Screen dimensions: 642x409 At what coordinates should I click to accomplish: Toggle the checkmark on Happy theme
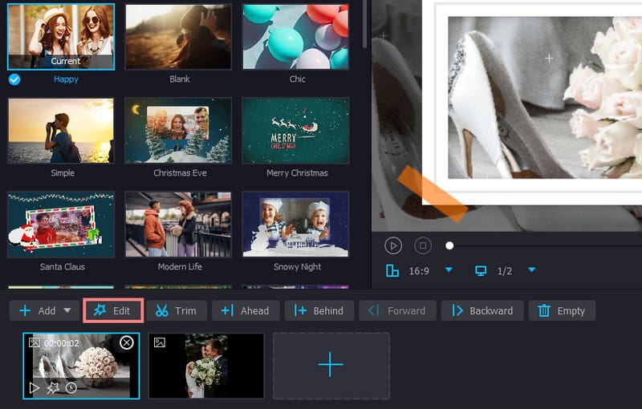[x=14, y=79]
